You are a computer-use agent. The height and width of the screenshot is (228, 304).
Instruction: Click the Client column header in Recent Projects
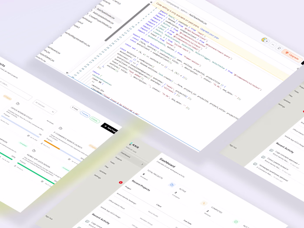(x=159, y=205)
